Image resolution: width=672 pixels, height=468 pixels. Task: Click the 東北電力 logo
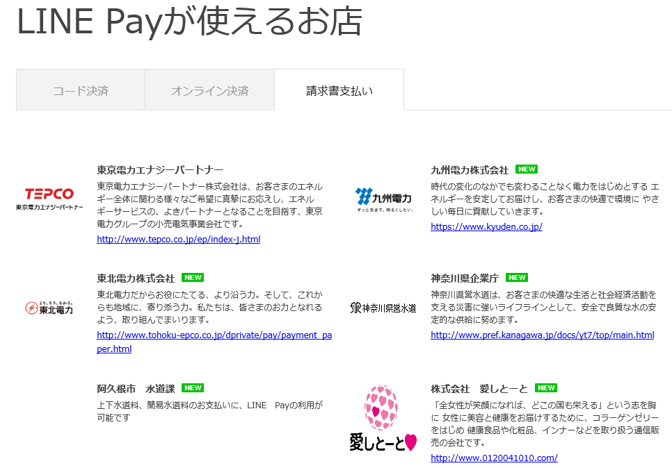pyautogui.click(x=49, y=308)
